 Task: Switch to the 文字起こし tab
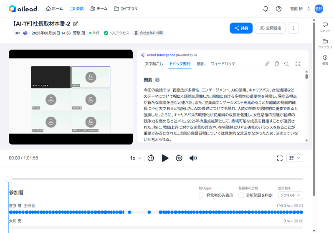point(154,64)
